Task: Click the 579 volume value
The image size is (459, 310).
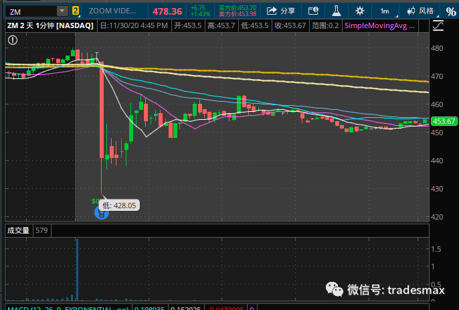Action: tap(41, 230)
